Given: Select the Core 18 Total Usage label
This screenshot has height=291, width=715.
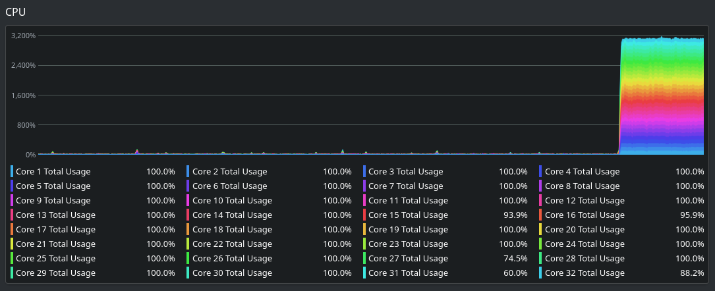Looking at the screenshot, I should pos(232,230).
